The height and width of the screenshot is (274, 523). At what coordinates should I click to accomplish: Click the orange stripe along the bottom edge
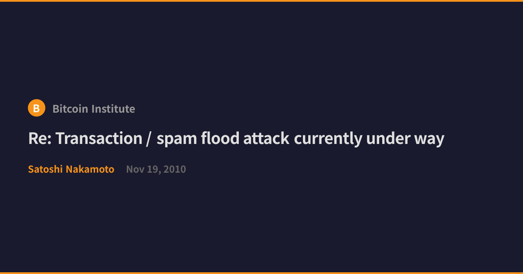click(x=261, y=273)
